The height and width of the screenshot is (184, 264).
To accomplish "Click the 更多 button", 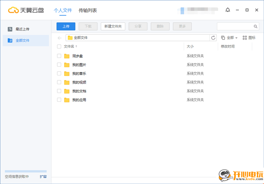I will [182, 26].
